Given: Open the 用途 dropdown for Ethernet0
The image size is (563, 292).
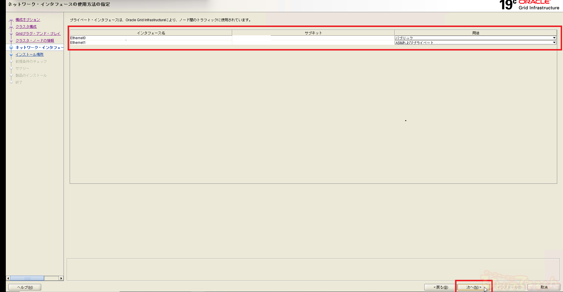Looking at the screenshot, I should [x=554, y=38].
